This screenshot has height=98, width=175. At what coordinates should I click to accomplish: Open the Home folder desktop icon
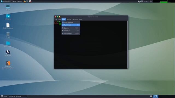point(8,16)
